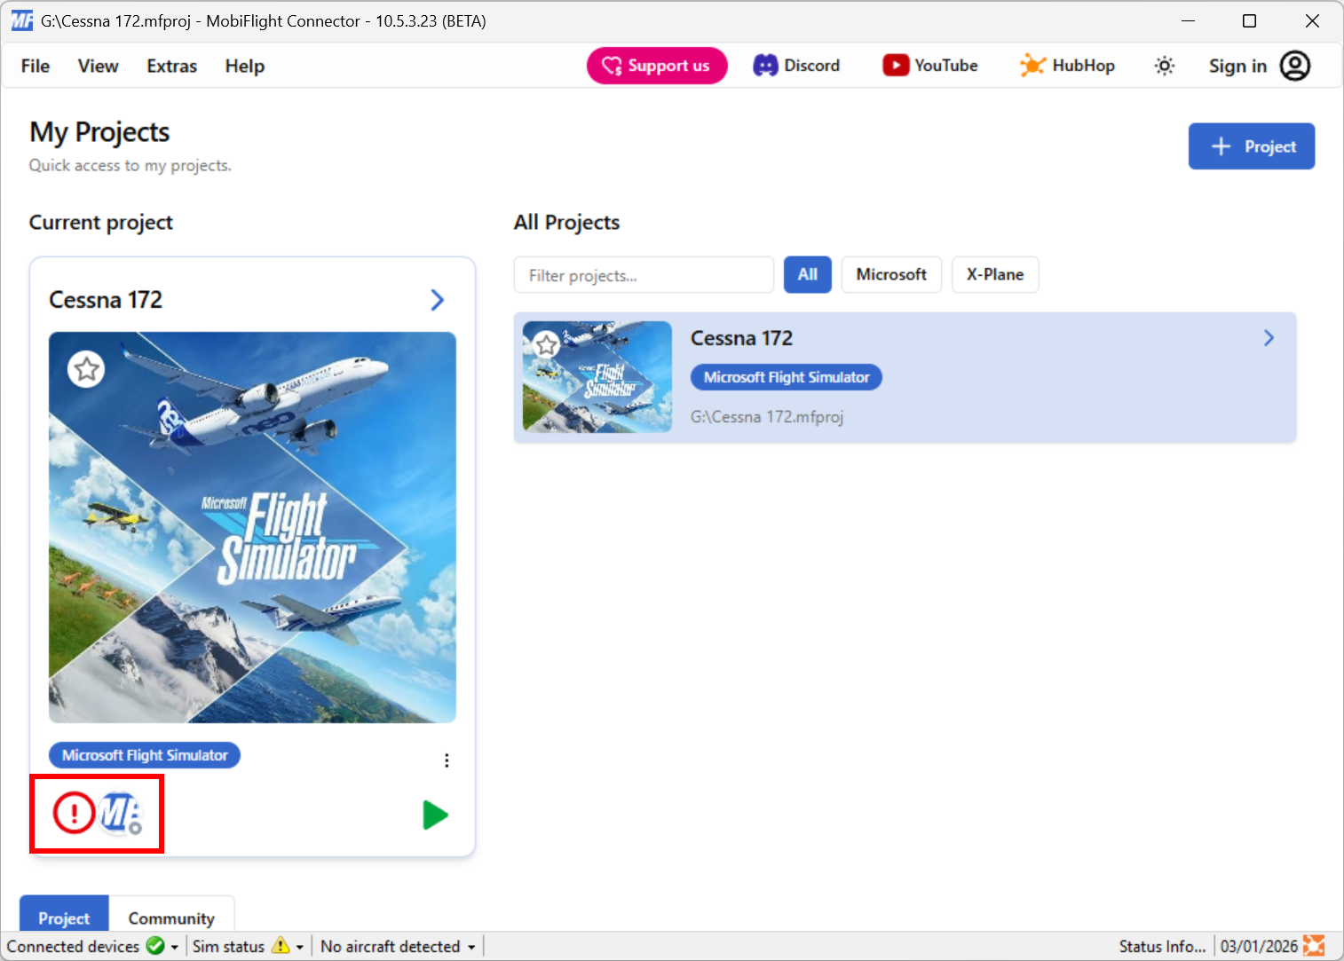Open the three-dot menu on the project card
Screen dimensions: 1344x961
pyautogui.click(x=447, y=760)
